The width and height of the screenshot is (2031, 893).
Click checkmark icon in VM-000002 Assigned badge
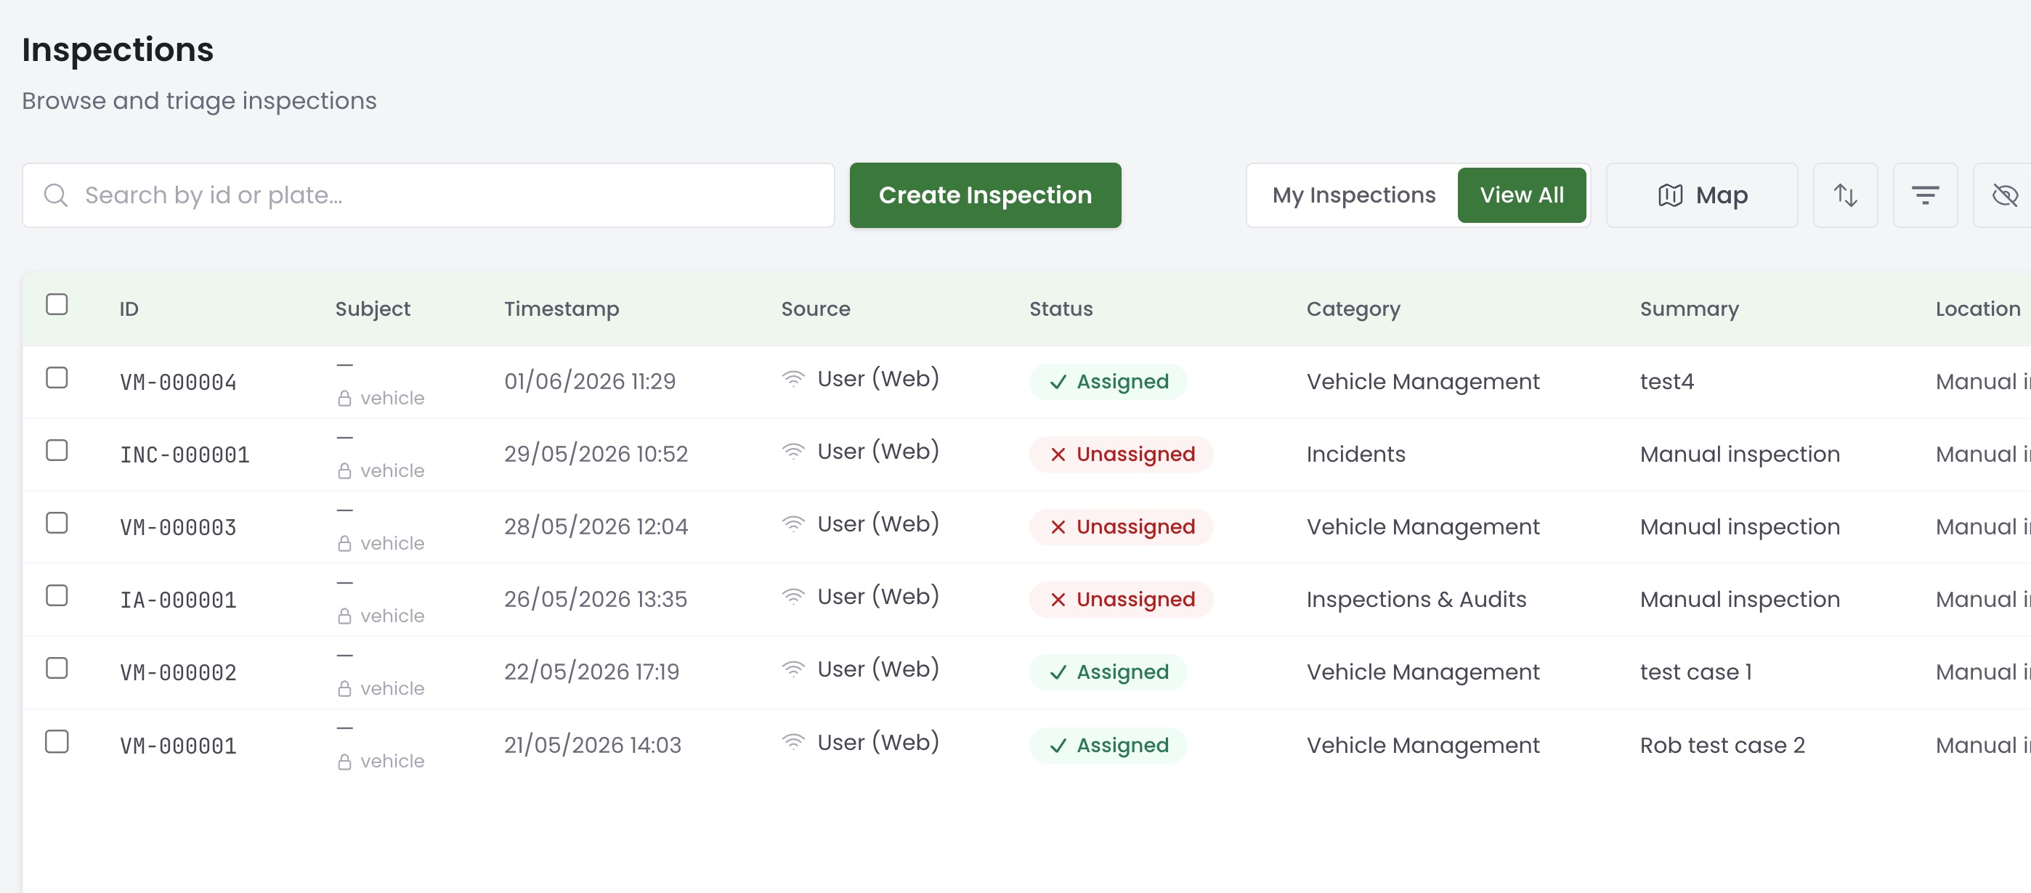click(x=1058, y=672)
